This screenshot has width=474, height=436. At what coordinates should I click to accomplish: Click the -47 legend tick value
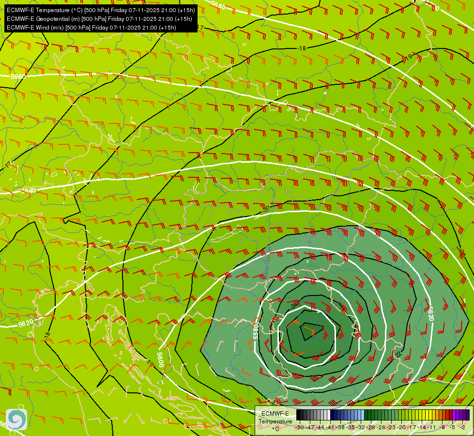tap(310, 427)
